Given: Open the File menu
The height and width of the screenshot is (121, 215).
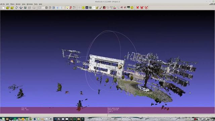Looking at the screenshot, I should [4, 4].
